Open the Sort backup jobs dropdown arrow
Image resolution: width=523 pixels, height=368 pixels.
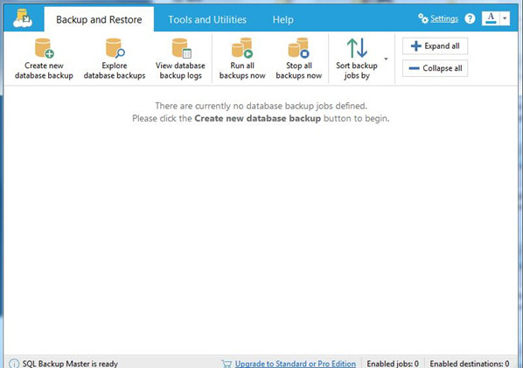[386, 59]
